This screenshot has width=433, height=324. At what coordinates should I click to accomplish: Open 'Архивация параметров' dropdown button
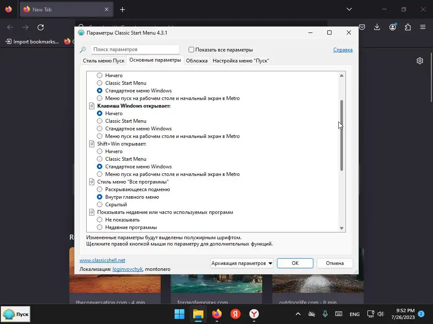[x=241, y=263]
